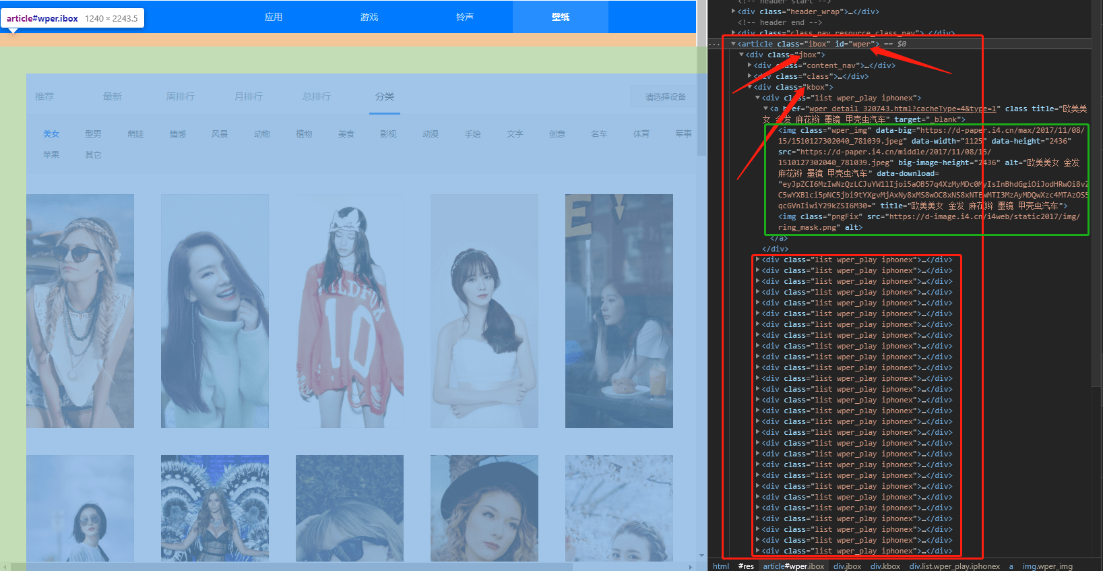The image size is (1103, 571).
Task: Click the 动漫 category link
Action: coord(431,134)
